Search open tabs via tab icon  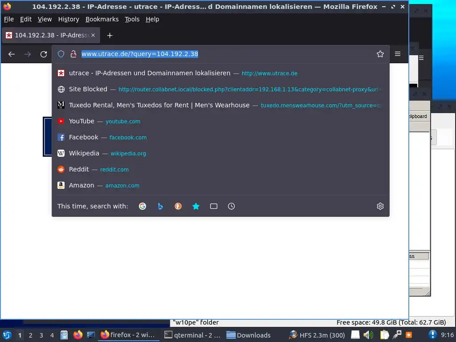214,206
